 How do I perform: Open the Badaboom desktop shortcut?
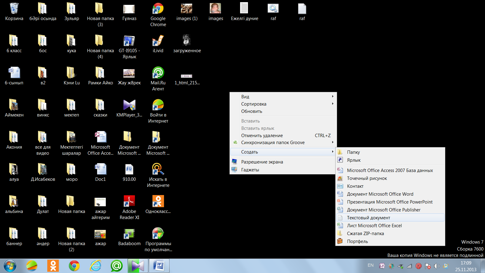tap(129, 234)
